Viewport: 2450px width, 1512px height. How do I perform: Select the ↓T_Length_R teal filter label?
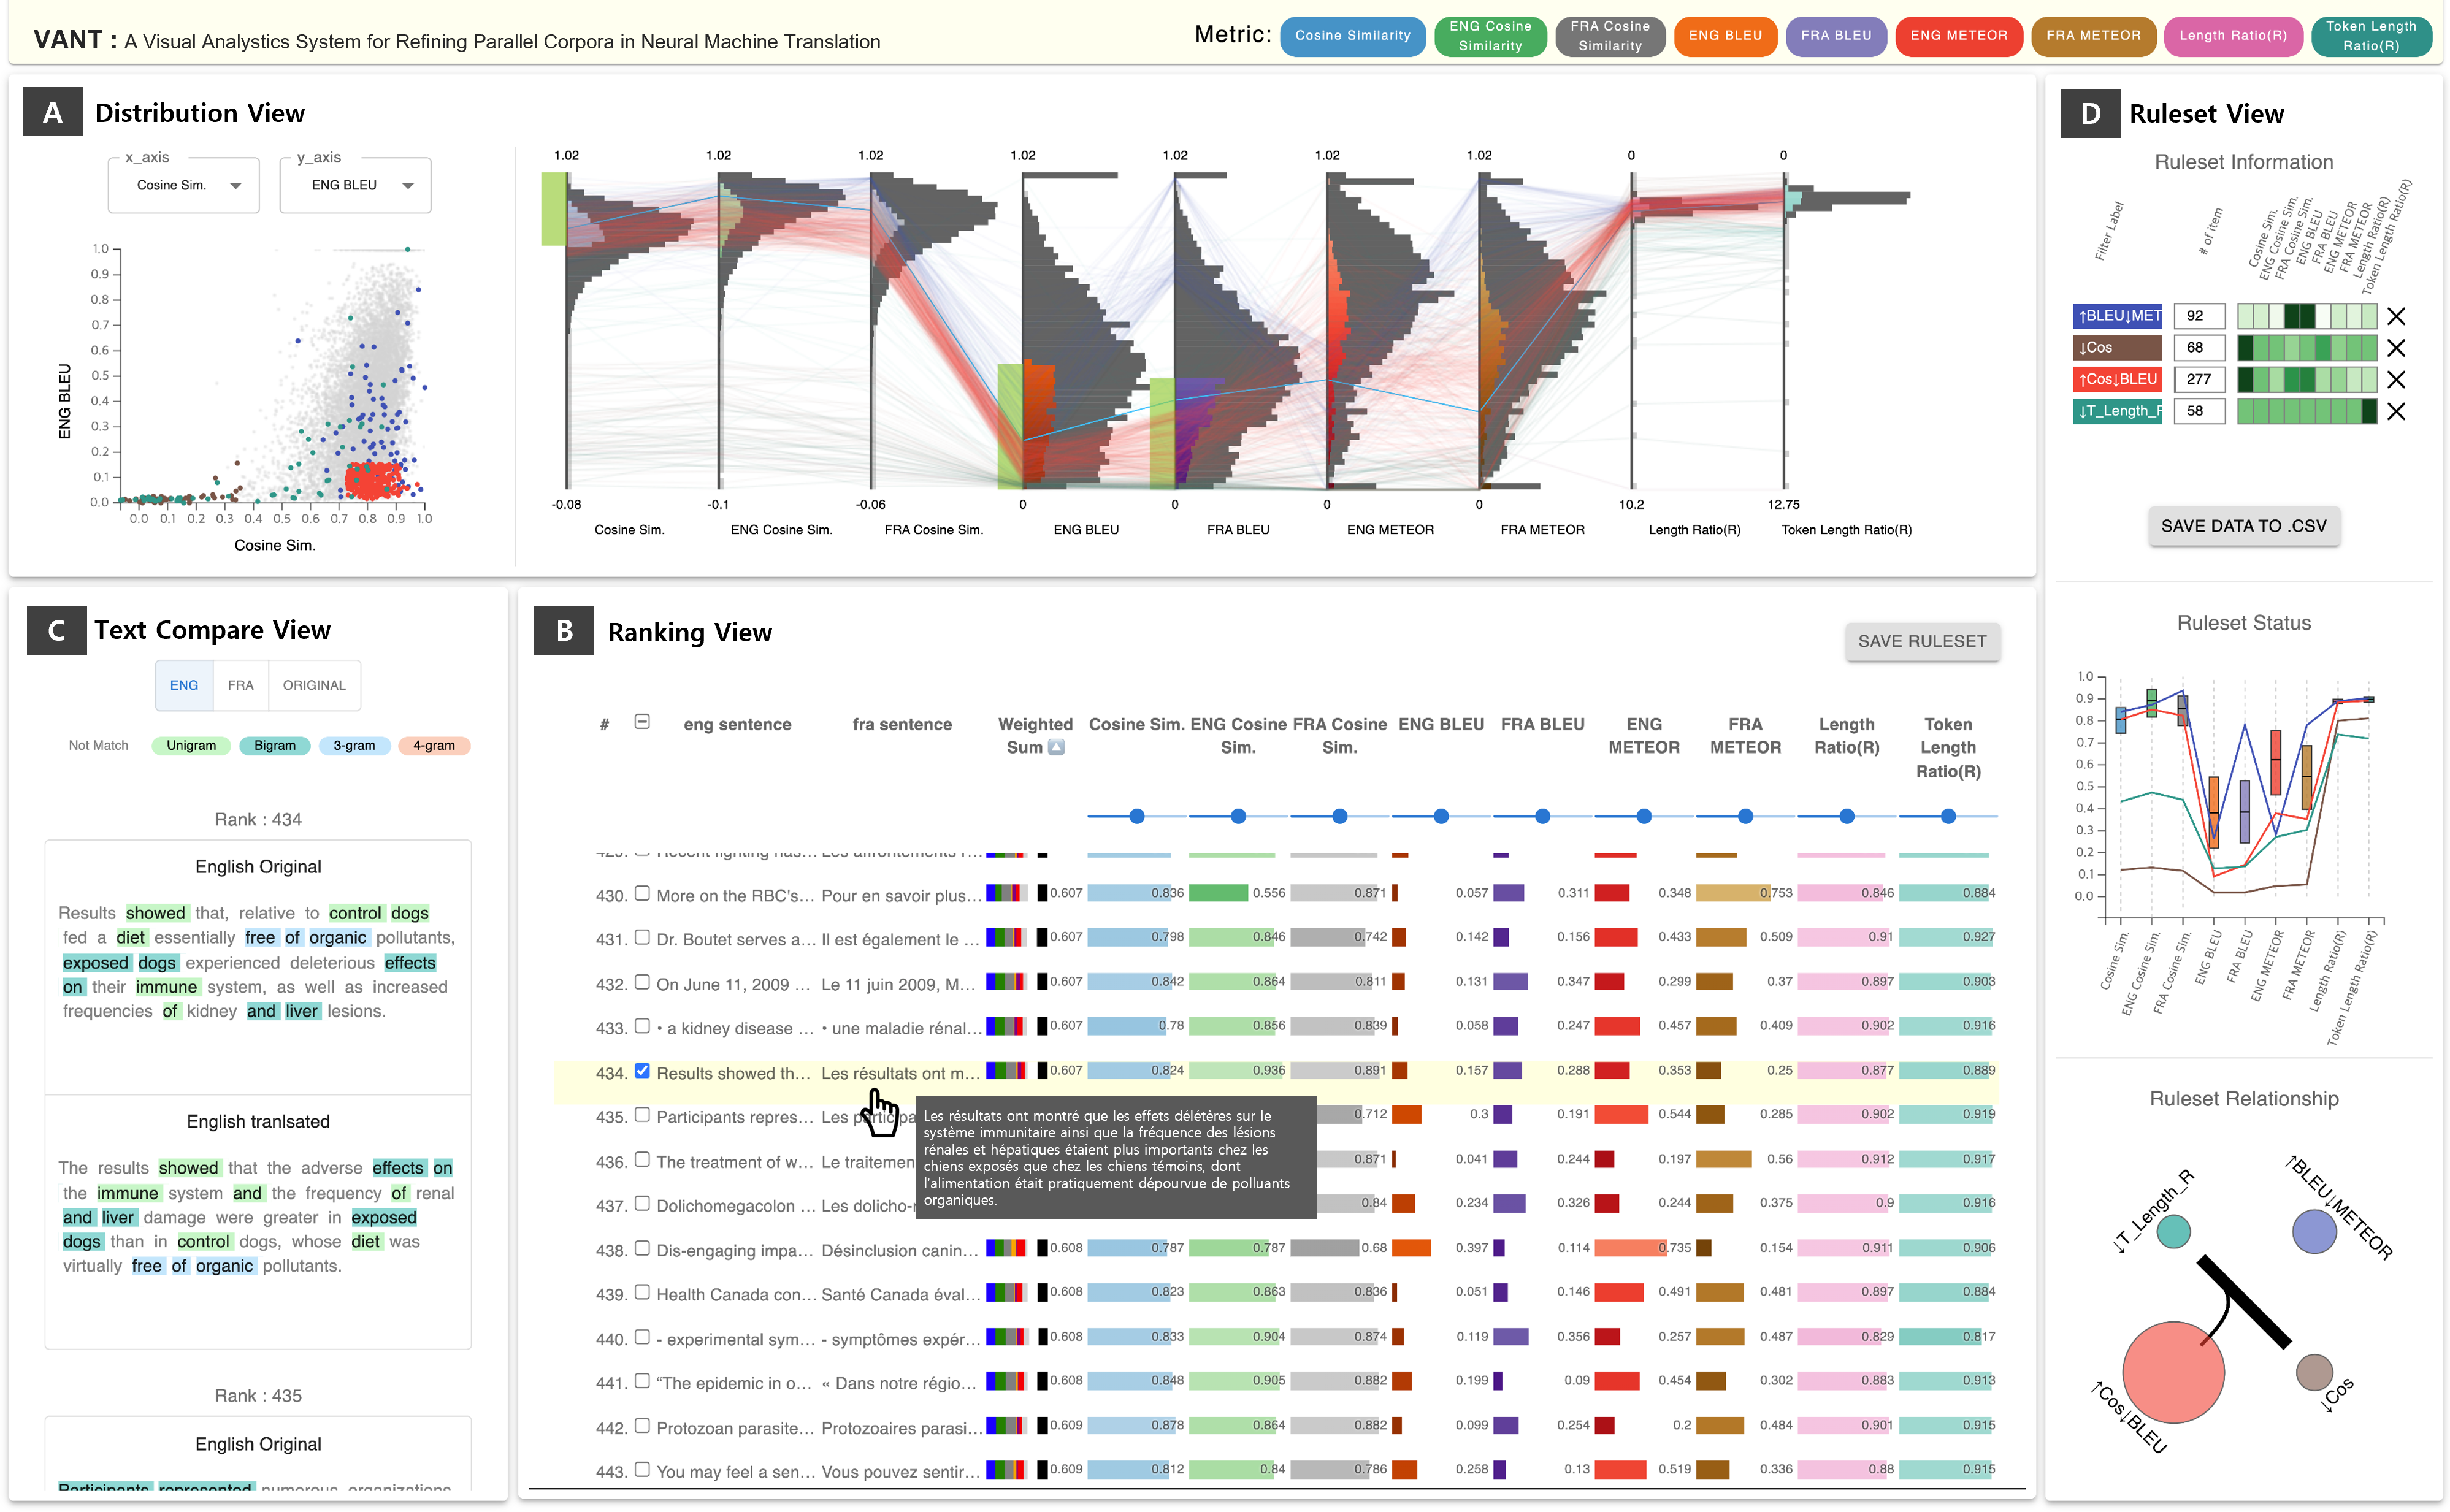click(2117, 411)
